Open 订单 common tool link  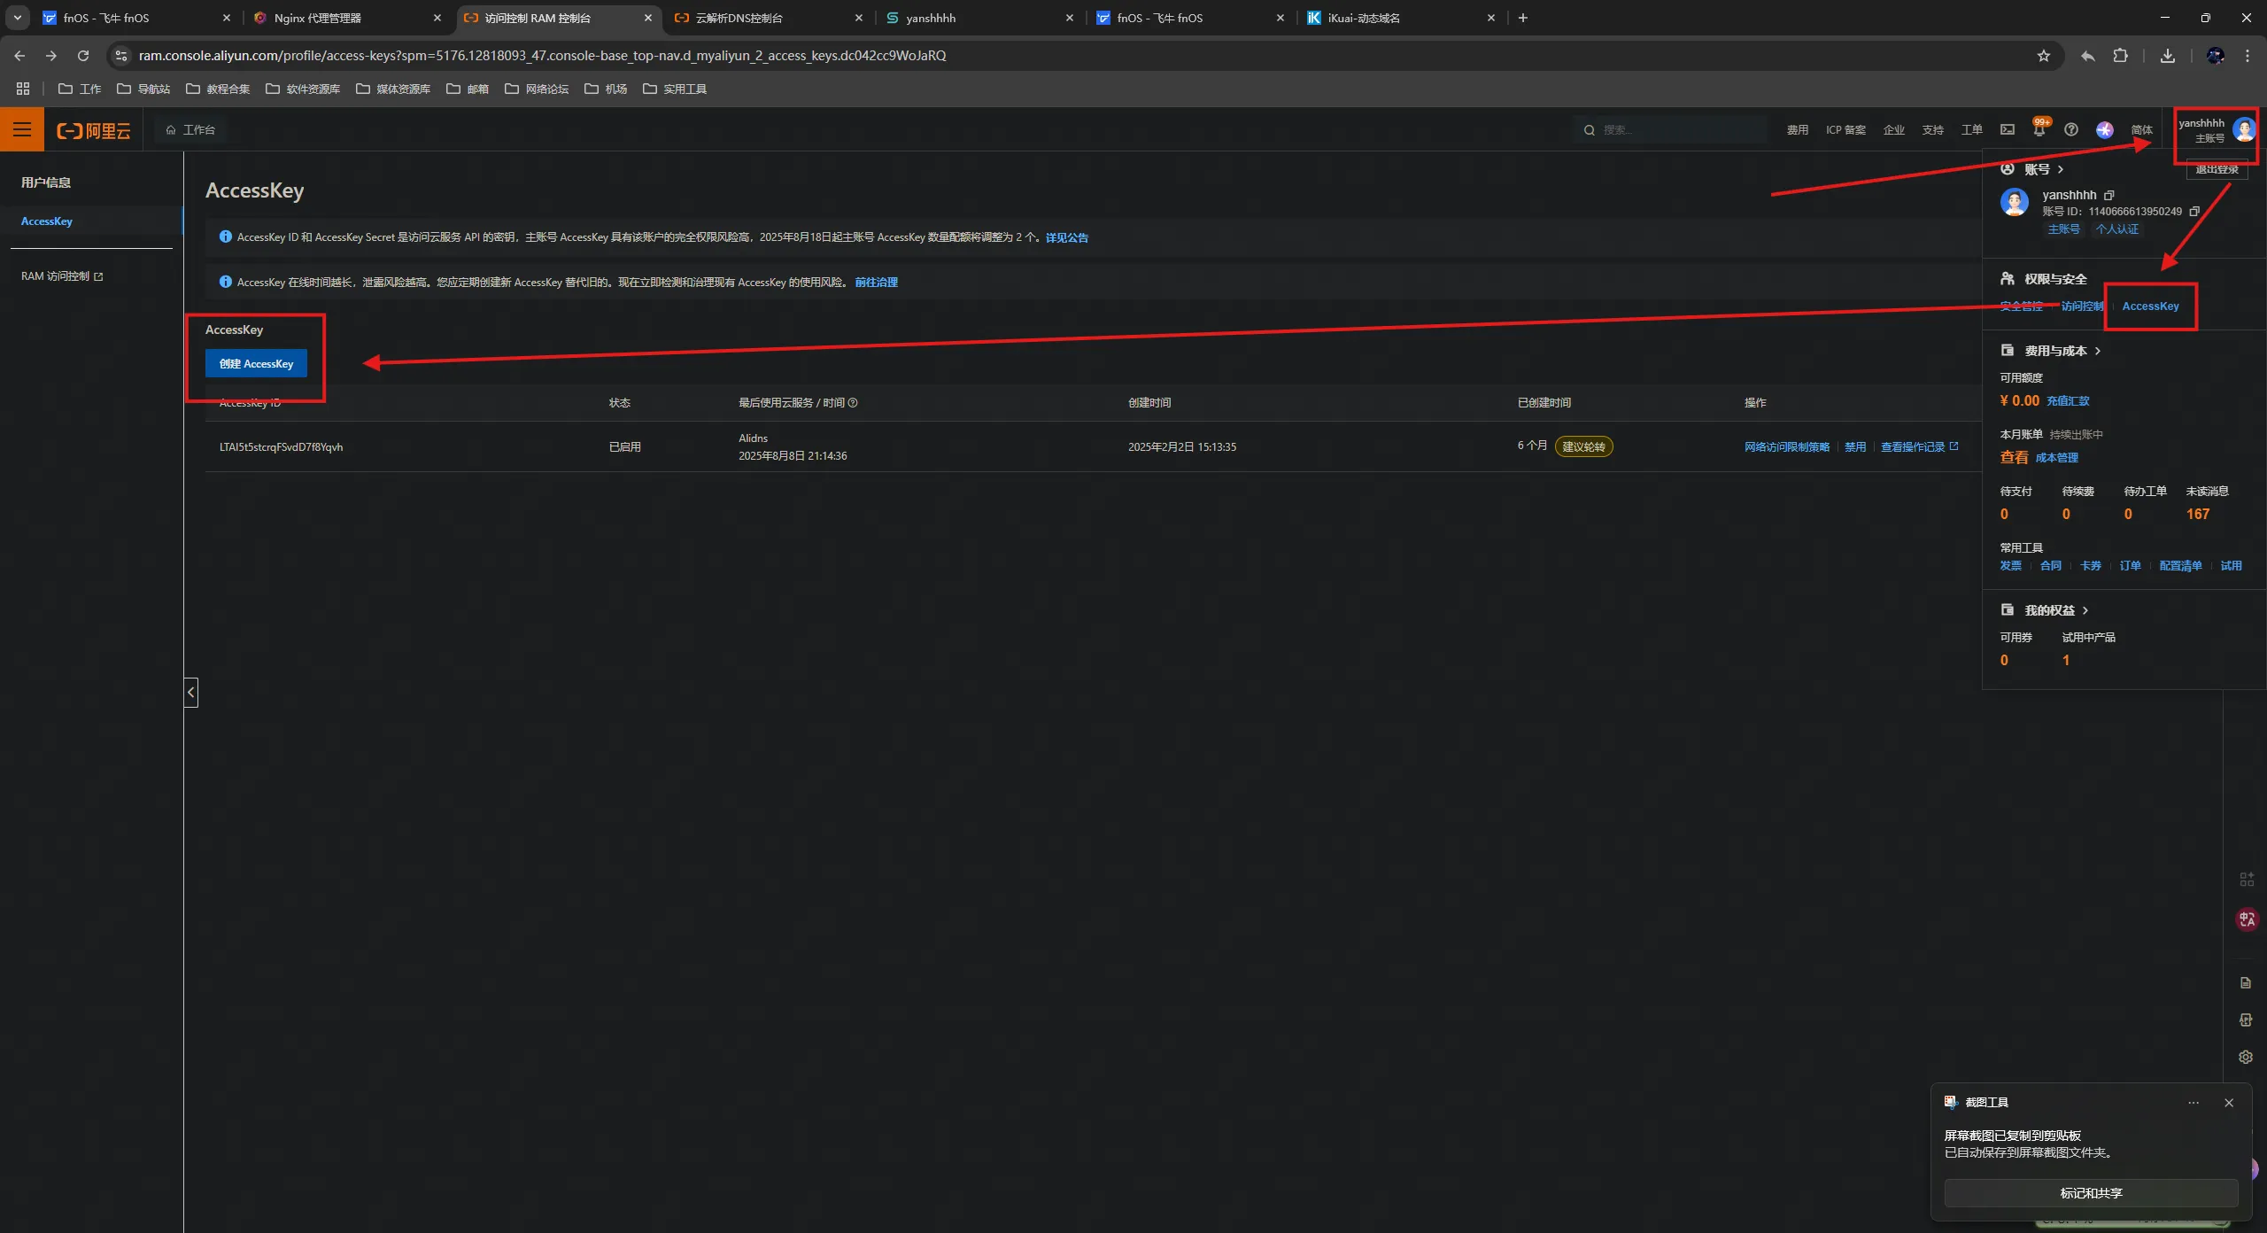(2130, 566)
